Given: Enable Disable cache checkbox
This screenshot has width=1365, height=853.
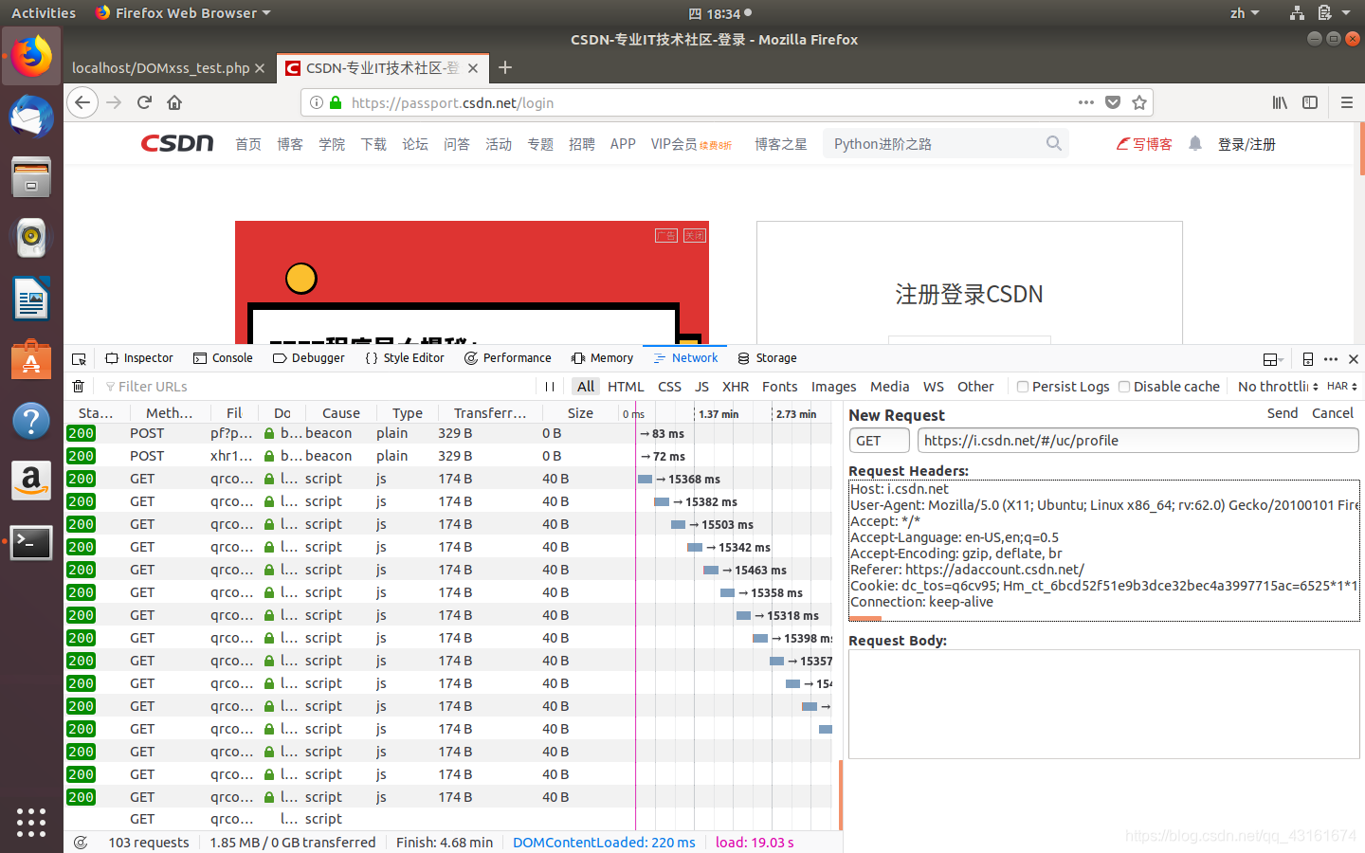Looking at the screenshot, I should point(1124,387).
